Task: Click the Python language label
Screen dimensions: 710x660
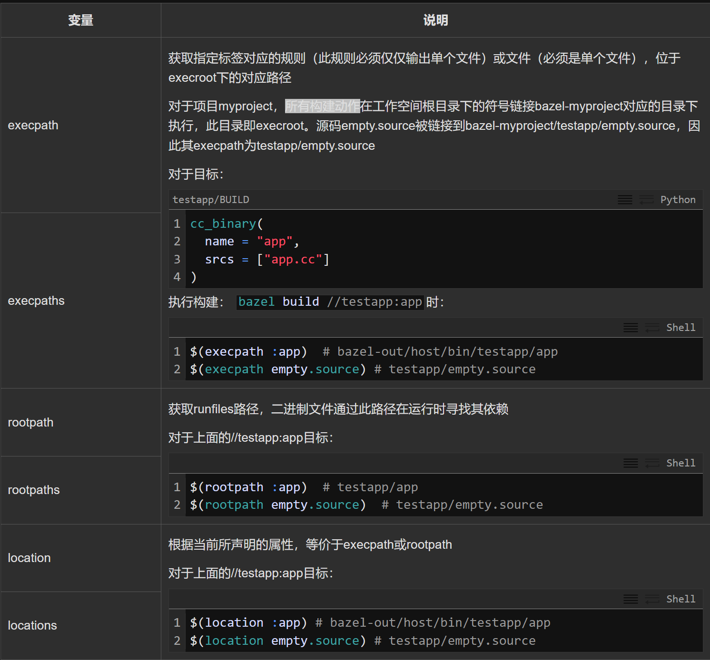Action: coord(678,200)
